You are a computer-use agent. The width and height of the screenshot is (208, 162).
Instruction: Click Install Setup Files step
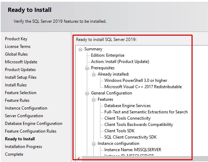(x=21, y=77)
